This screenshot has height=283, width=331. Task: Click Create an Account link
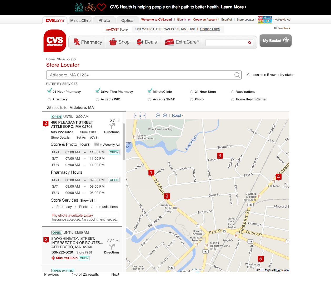point(205,20)
